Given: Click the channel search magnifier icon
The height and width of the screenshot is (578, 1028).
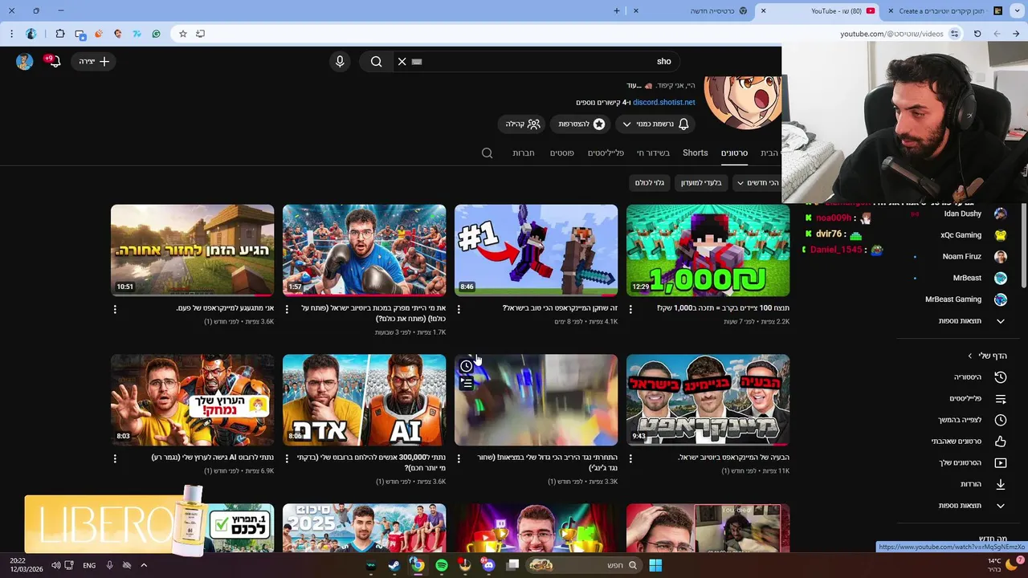Looking at the screenshot, I should pos(487,153).
